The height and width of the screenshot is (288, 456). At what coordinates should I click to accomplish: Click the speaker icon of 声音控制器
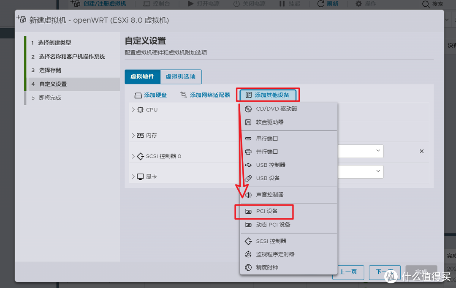point(248,195)
